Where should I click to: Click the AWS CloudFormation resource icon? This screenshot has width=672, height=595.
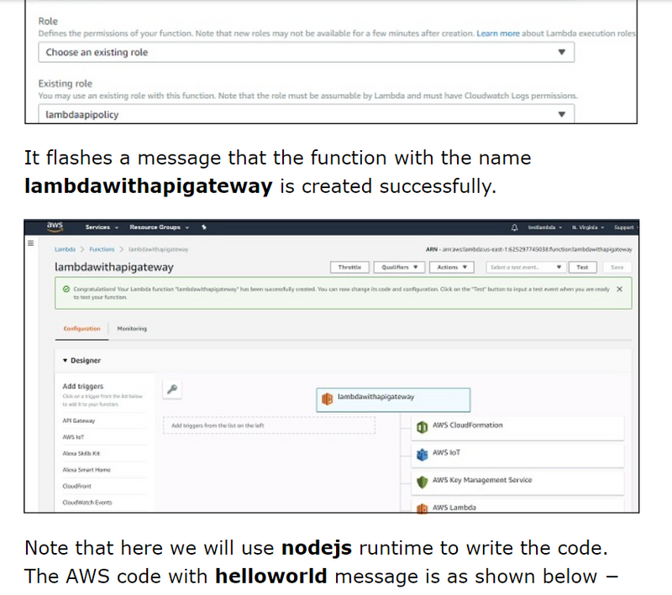pyautogui.click(x=423, y=426)
